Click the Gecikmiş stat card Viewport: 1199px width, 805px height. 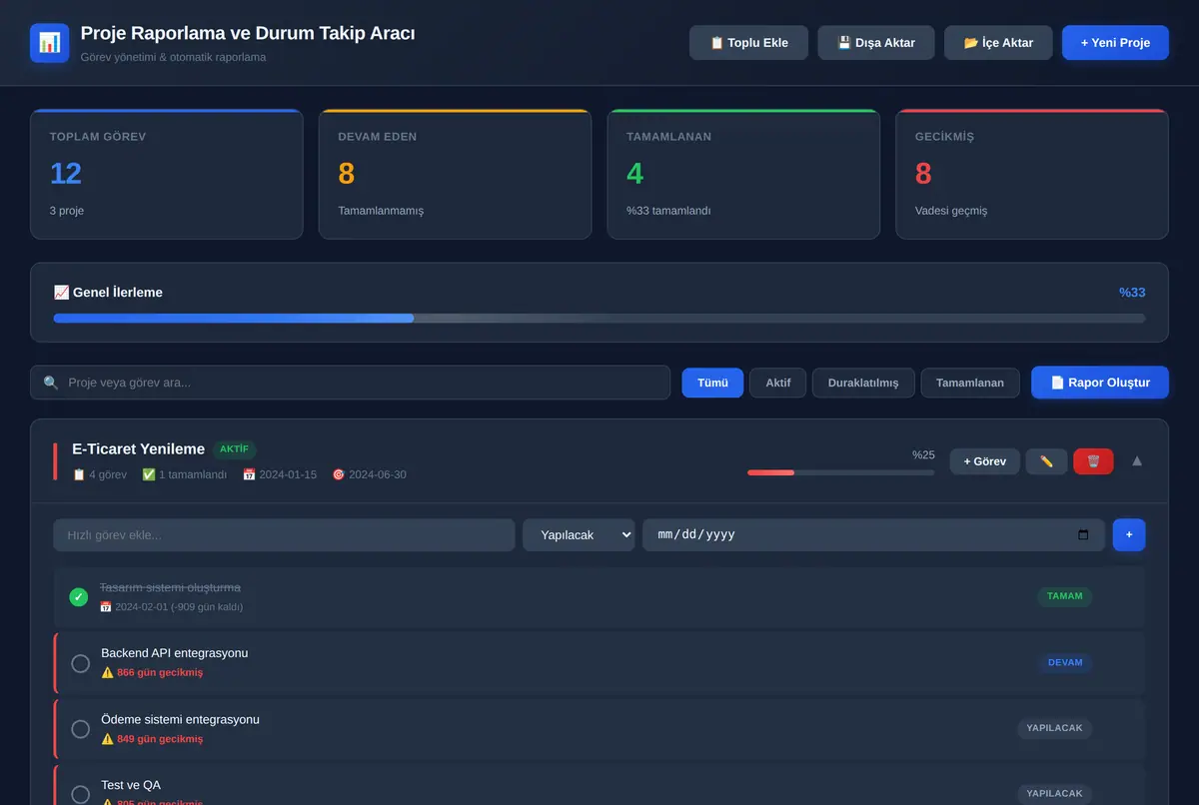(x=1032, y=174)
